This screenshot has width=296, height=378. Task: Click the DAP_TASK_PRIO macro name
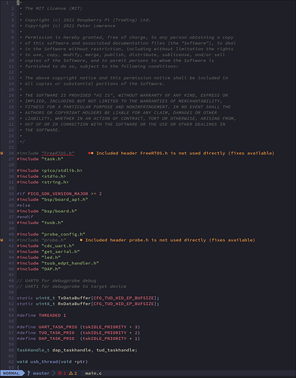click(x=57, y=339)
